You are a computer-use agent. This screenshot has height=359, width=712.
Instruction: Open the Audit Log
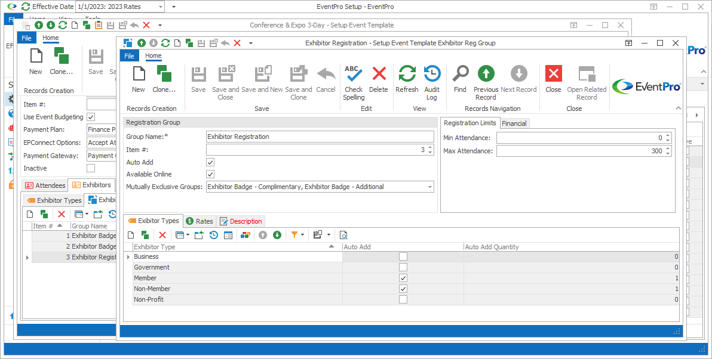point(432,82)
